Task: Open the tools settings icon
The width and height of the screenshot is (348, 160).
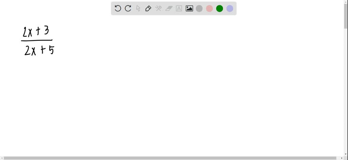Action: tap(158, 9)
